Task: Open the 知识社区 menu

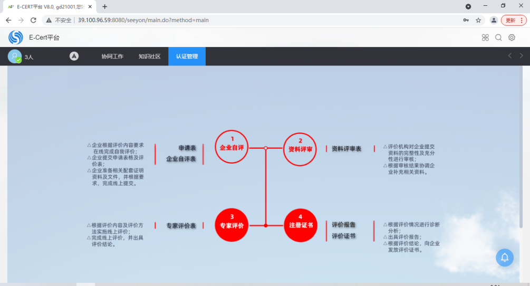Action: 149,56
